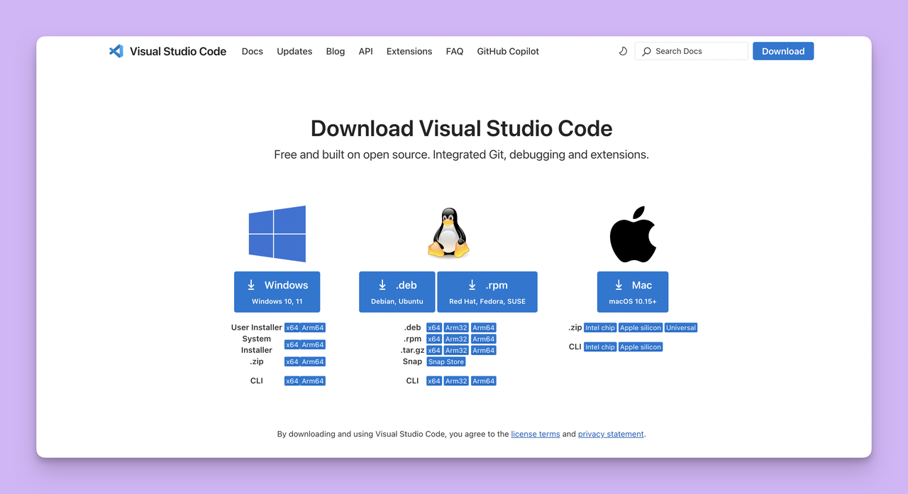Click the download arrow inside the Windows button
Screen dimensions: 908x494
pos(251,285)
